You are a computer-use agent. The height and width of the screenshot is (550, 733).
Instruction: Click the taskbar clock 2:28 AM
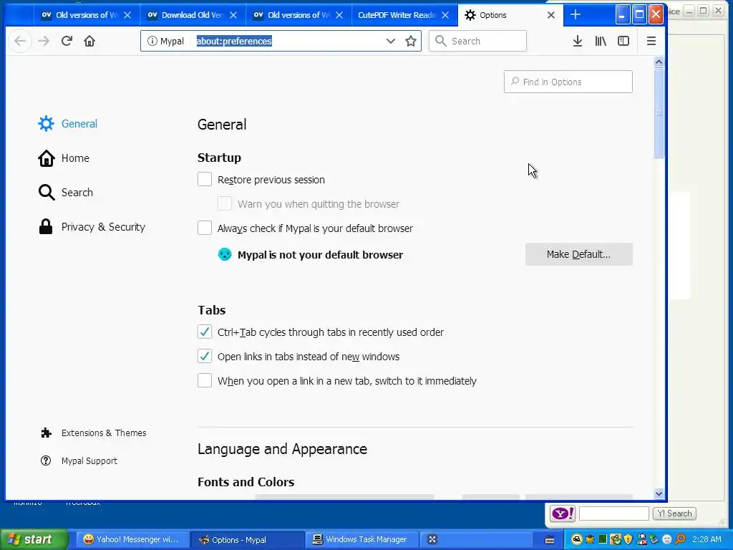(x=707, y=540)
